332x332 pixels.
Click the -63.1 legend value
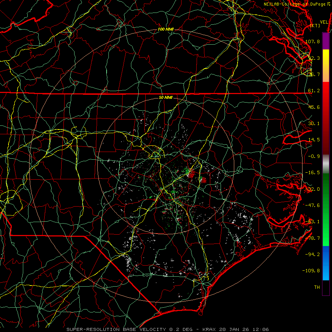(312, 222)
